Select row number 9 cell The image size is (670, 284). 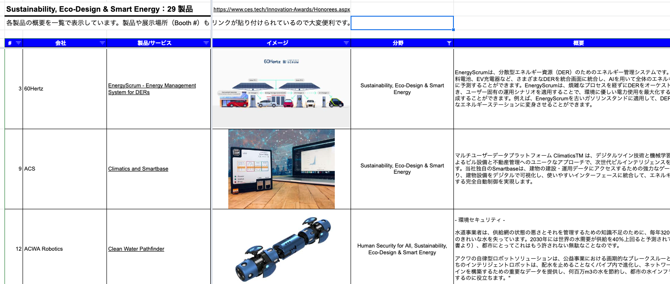tap(14, 169)
